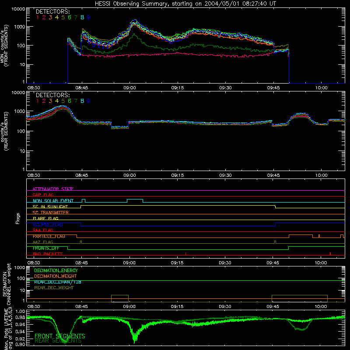Click the NON_SOLAR_EVENT flag label
The height and width of the screenshot is (350, 350).
(x=53, y=201)
